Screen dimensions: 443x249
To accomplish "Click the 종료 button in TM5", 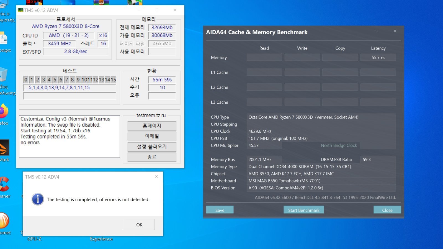I will pyautogui.click(x=152, y=157).
